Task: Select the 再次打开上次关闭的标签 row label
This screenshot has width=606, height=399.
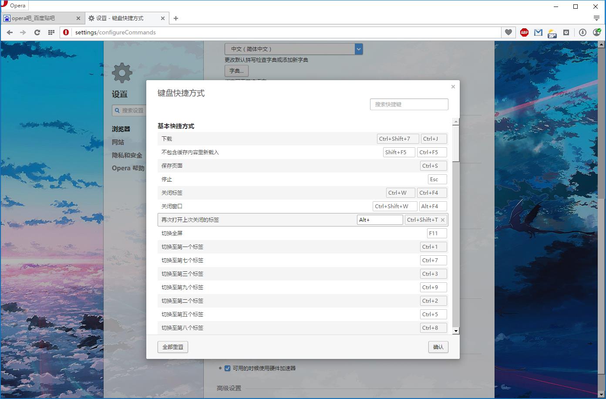Action: pos(190,220)
